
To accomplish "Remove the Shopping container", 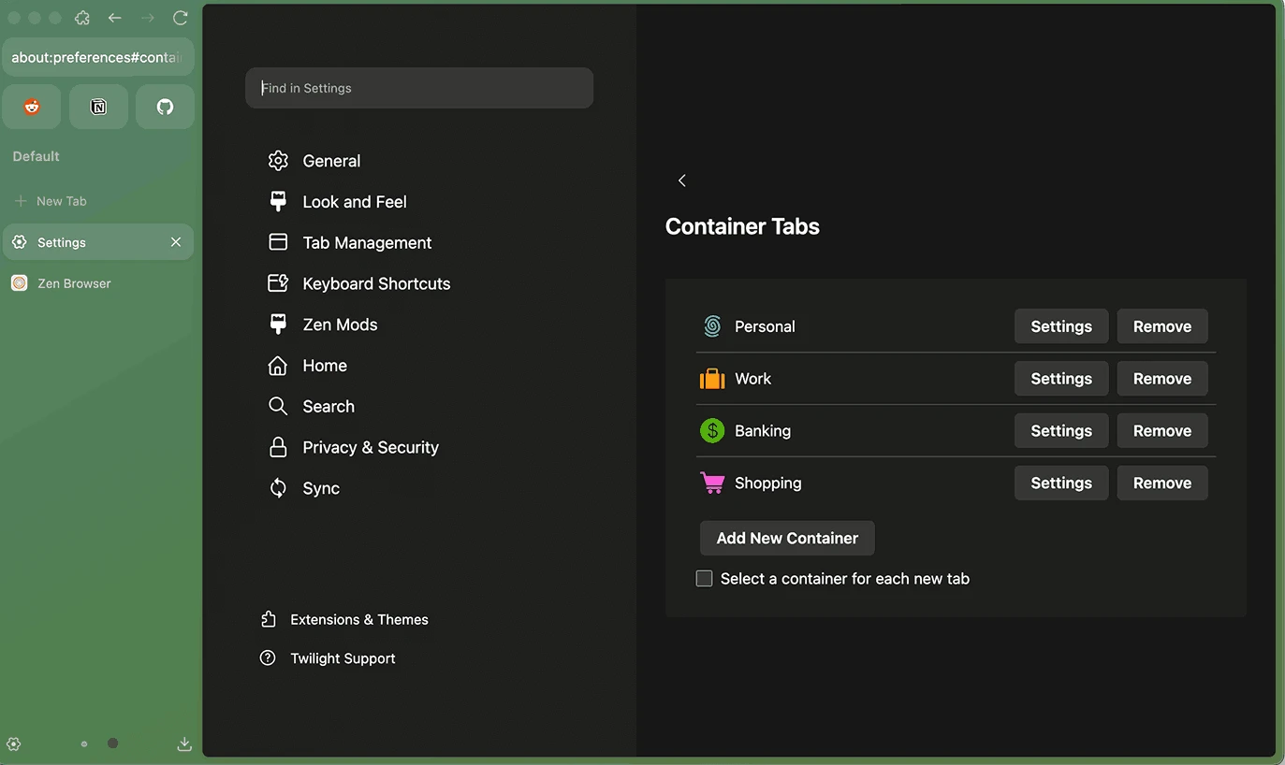I will click(x=1162, y=484).
